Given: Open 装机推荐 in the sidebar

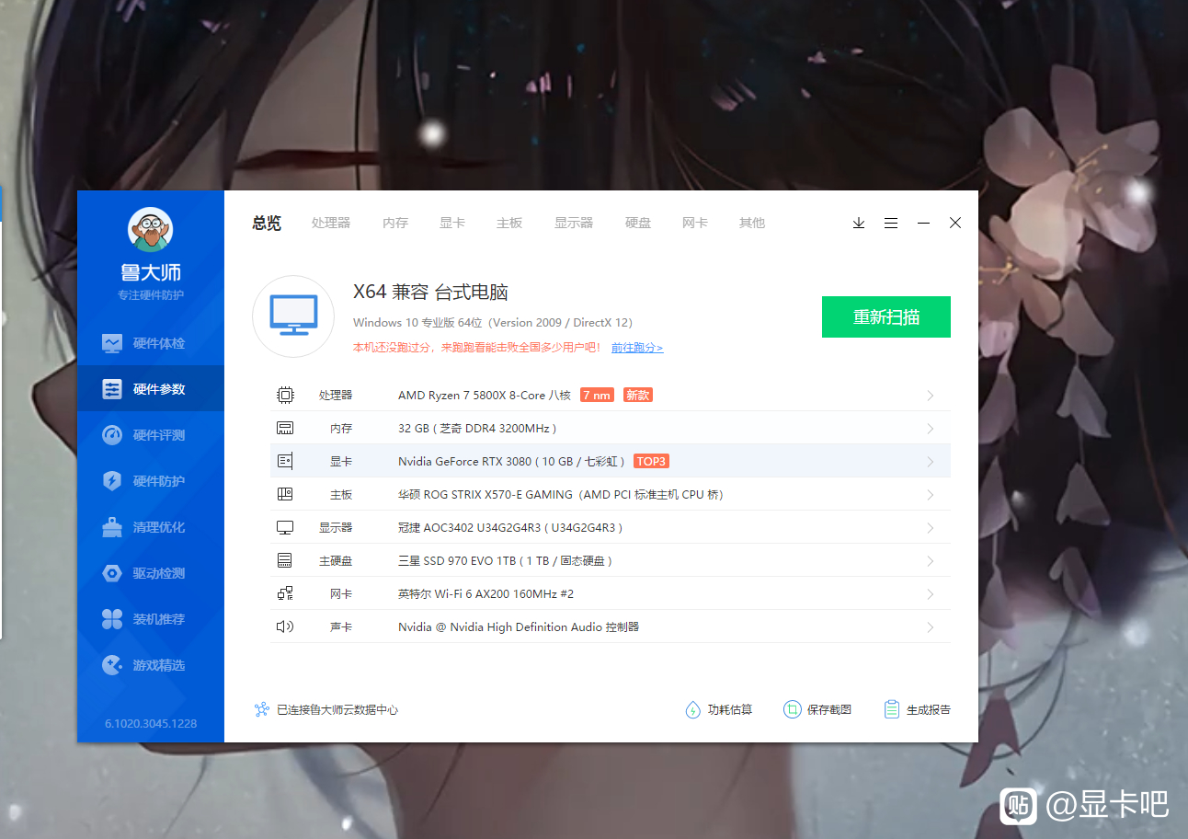Looking at the screenshot, I should (x=150, y=619).
